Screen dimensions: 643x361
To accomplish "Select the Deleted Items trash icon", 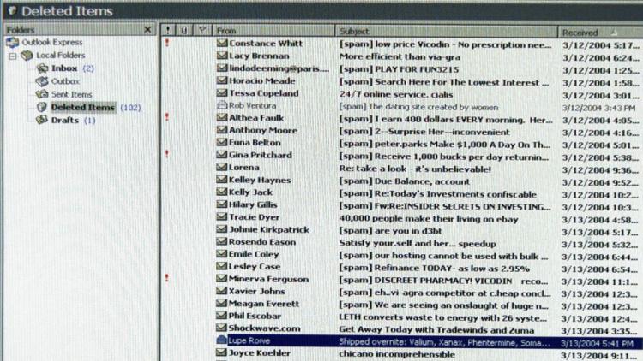I will pyautogui.click(x=43, y=108).
